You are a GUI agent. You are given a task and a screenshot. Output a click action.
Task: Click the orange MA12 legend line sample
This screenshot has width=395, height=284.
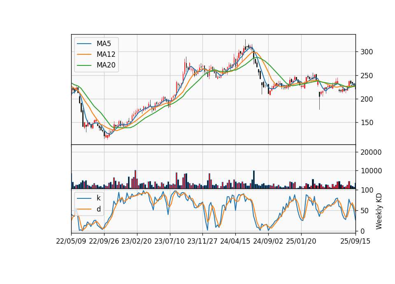84,54
